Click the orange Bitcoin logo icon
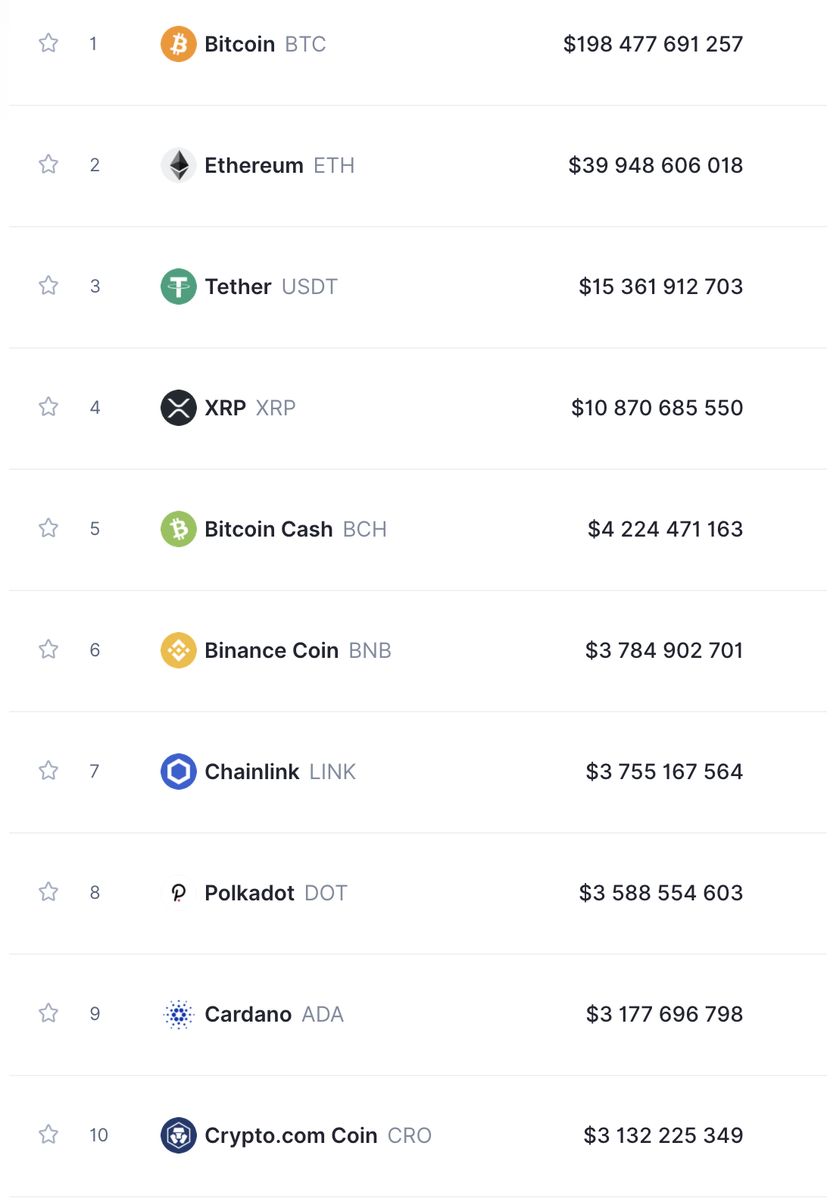Viewport: 827px width, 1199px height. coord(179,44)
